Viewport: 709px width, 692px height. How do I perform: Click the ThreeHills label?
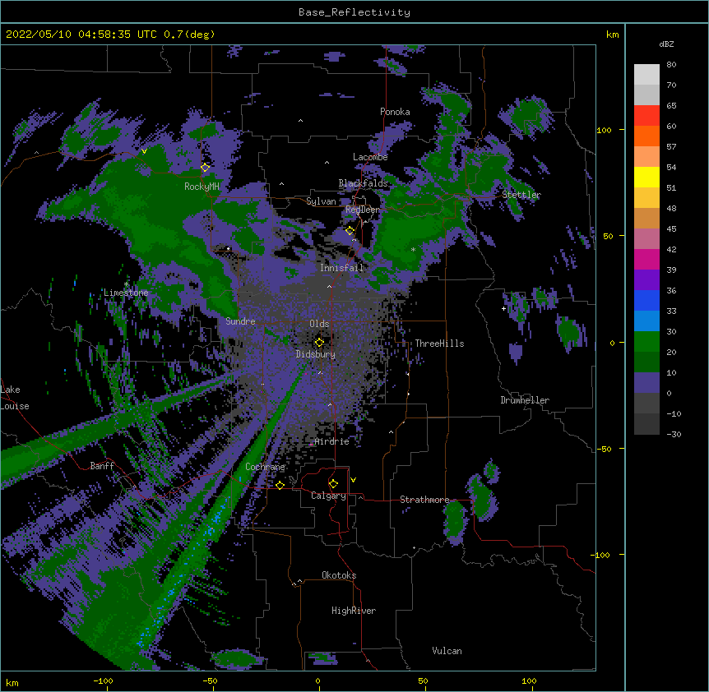pos(439,344)
